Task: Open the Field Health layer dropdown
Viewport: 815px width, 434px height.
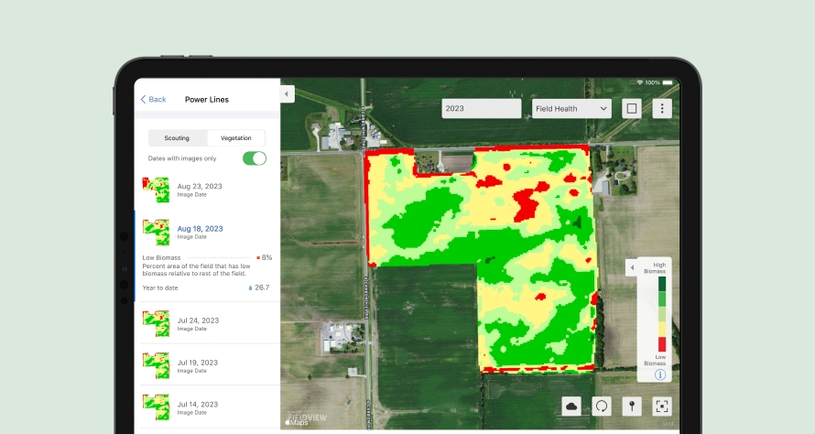Action: [571, 109]
